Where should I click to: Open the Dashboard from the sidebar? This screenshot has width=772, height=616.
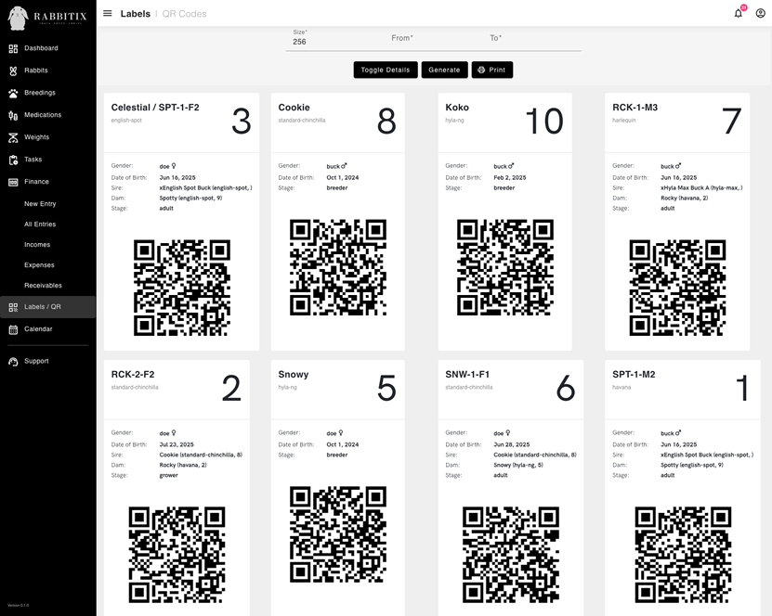click(x=42, y=48)
